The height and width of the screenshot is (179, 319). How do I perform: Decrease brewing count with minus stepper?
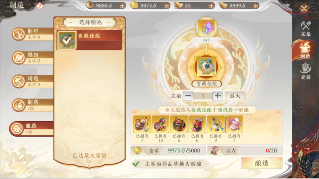[x=188, y=96]
